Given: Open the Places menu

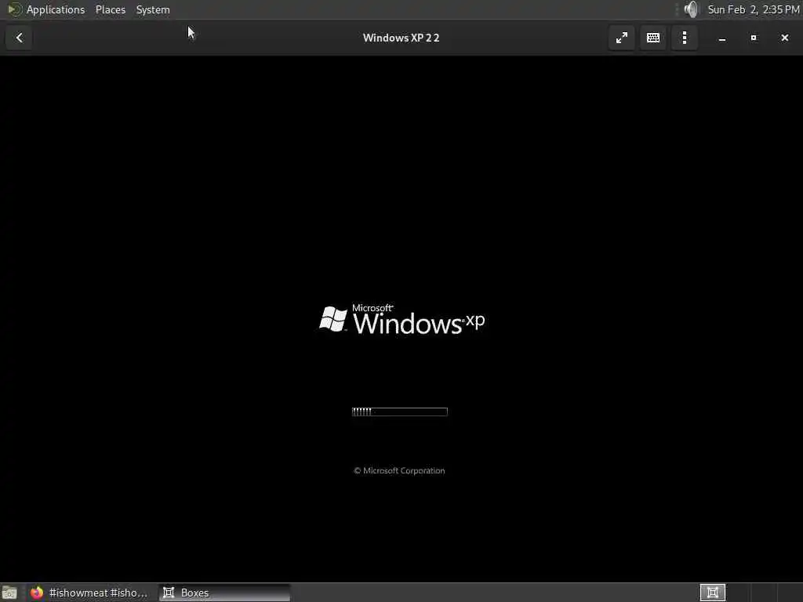Looking at the screenshot, I should pyautogui.click(x=110, y=9).
